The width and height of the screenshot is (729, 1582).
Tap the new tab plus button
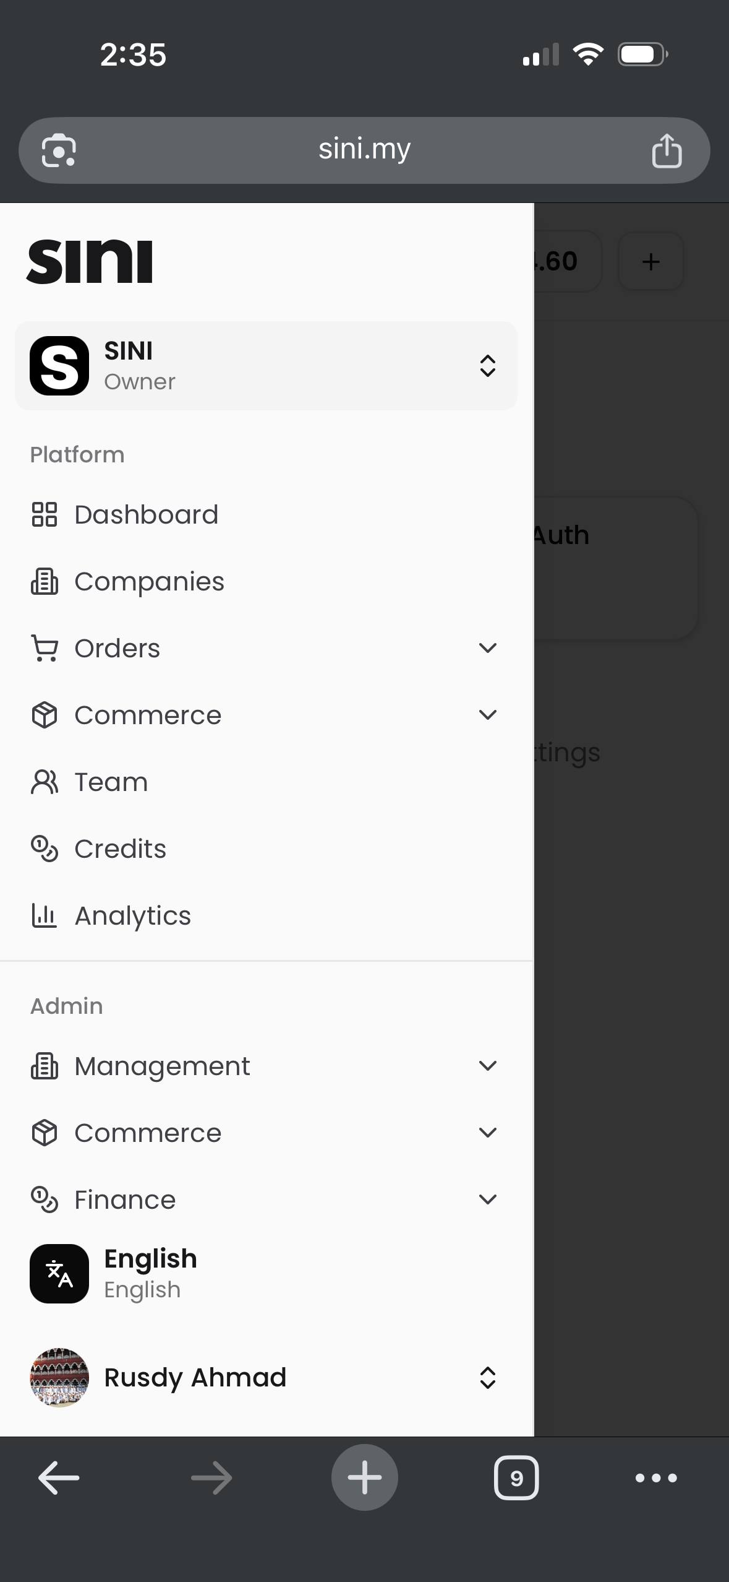pos(364,1478)
